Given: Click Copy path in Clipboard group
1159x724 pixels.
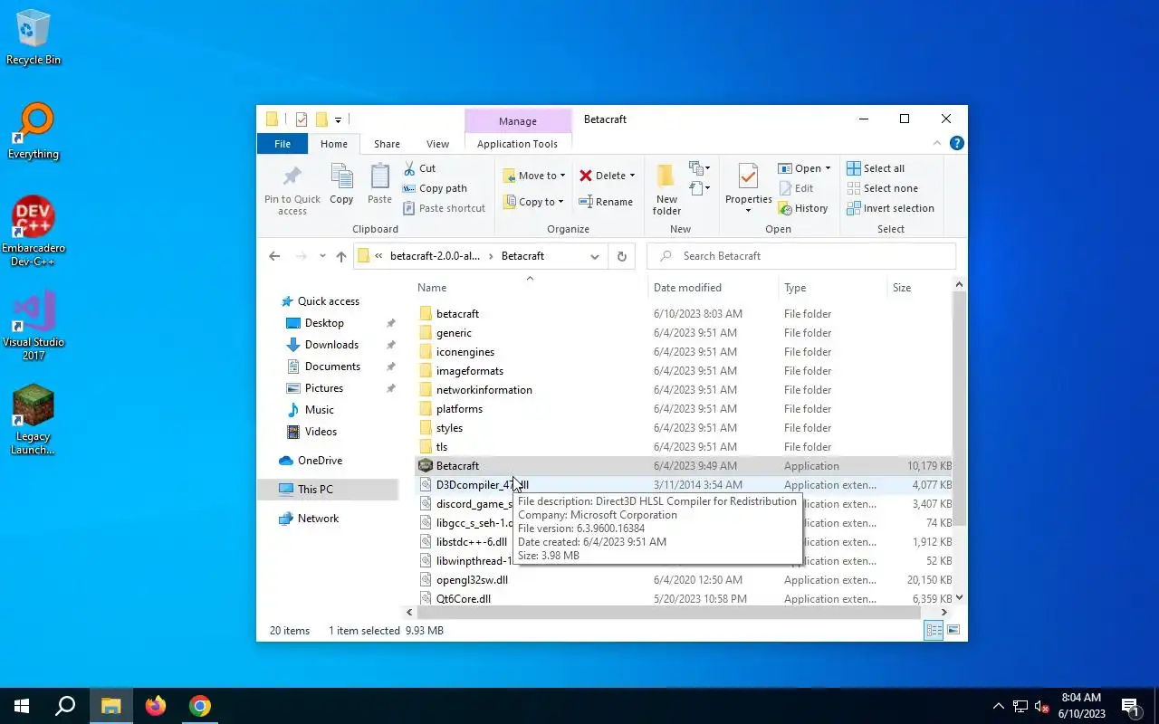Looking at the screenshot, I should click(435, 188).
